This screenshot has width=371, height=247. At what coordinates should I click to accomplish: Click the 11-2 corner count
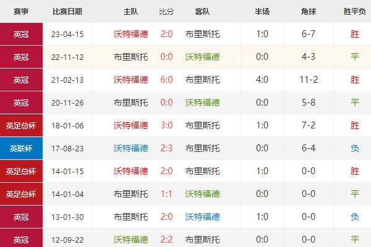point(308,80)
